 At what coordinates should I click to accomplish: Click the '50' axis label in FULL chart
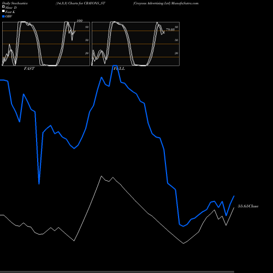click(176, 40)
